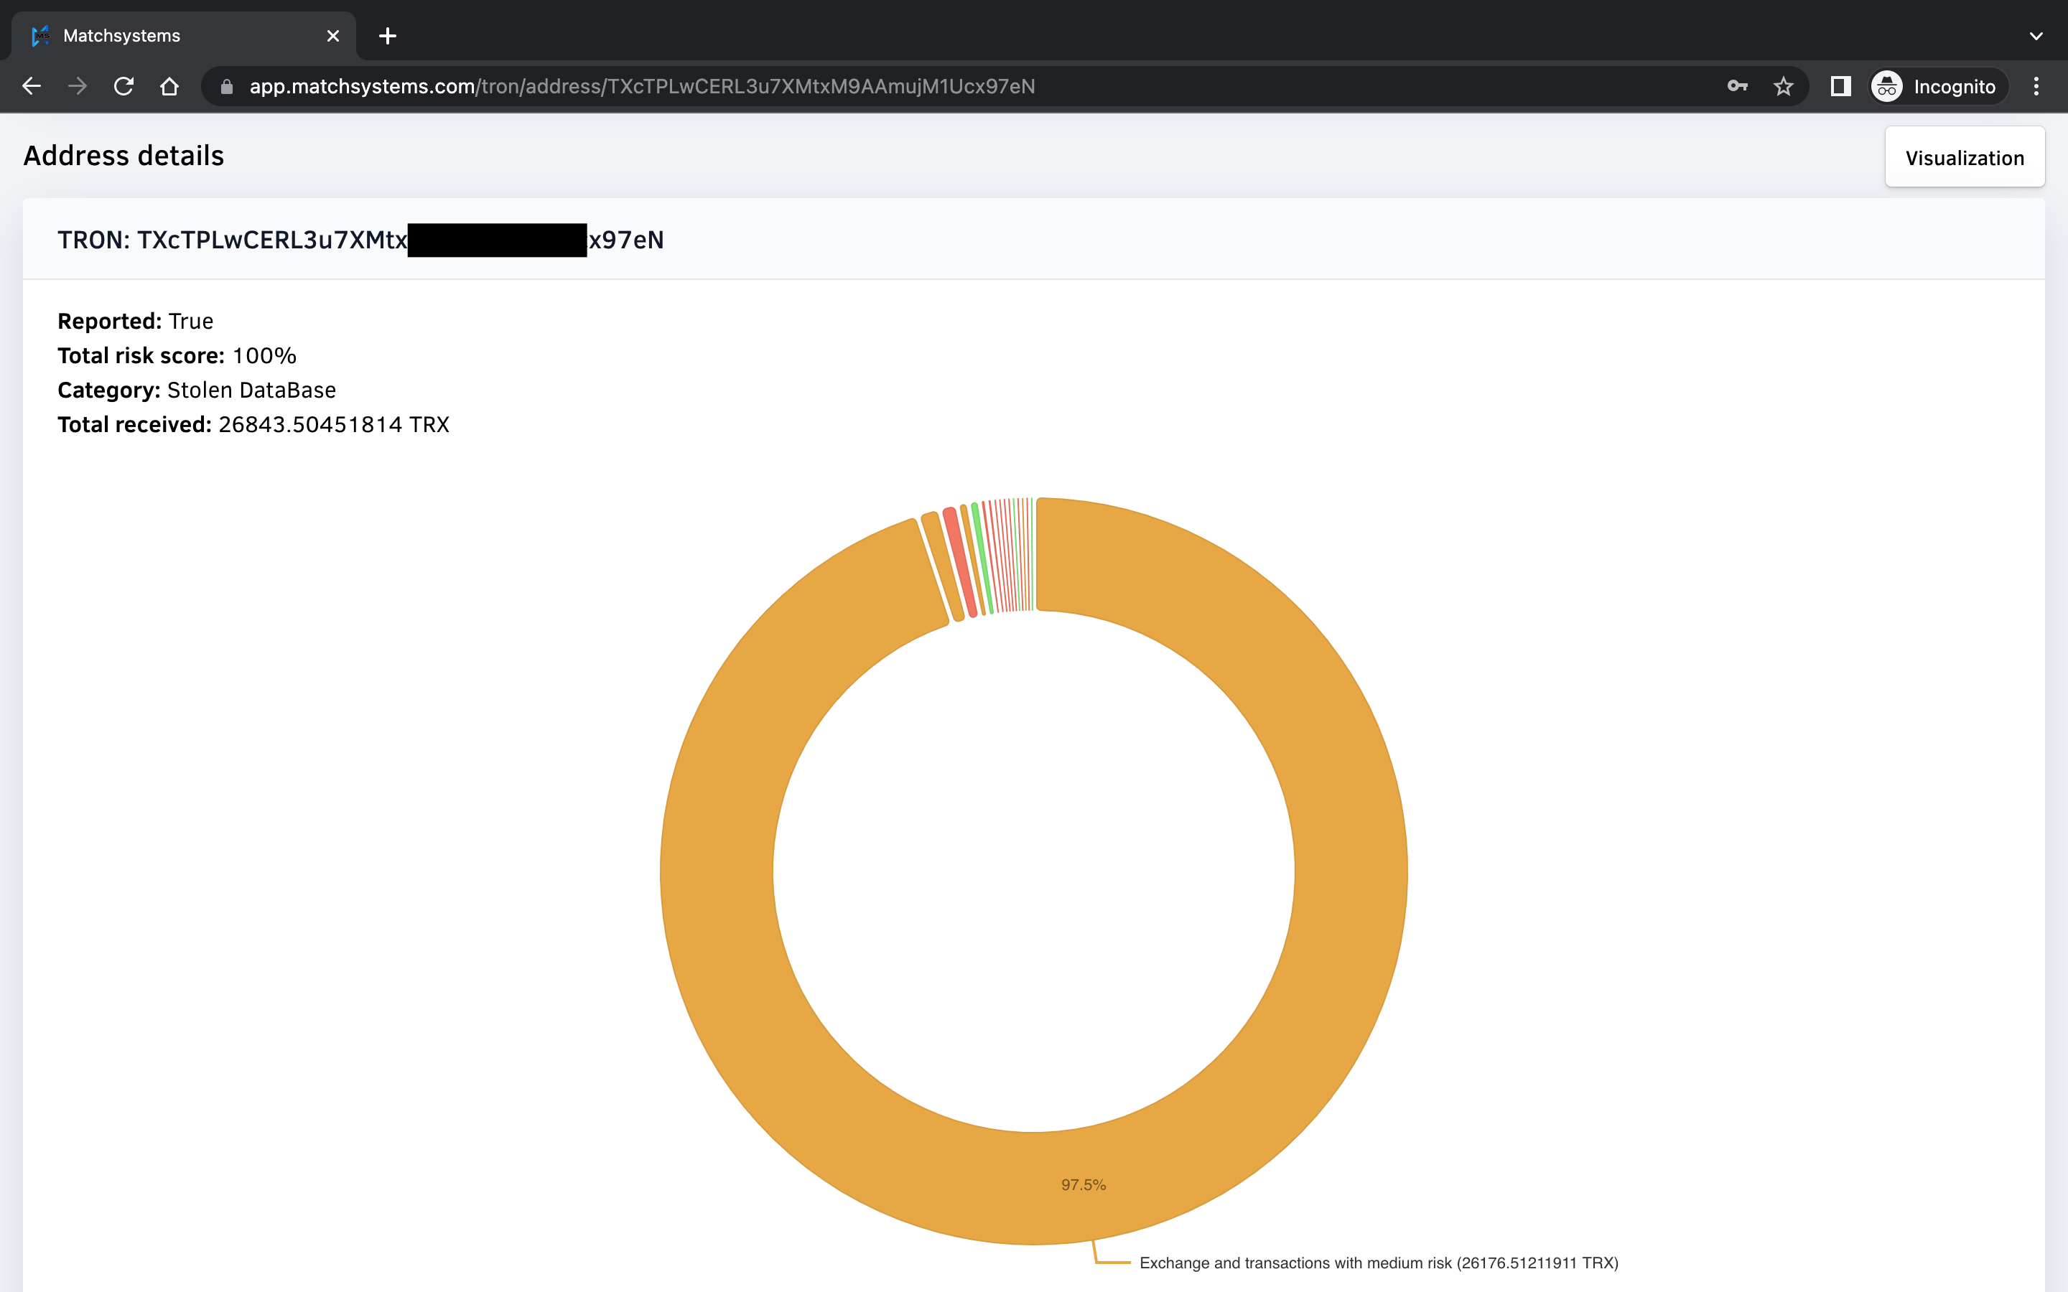
Task: Open the Chrome three-dot menu
Action: coord(2036,86)
